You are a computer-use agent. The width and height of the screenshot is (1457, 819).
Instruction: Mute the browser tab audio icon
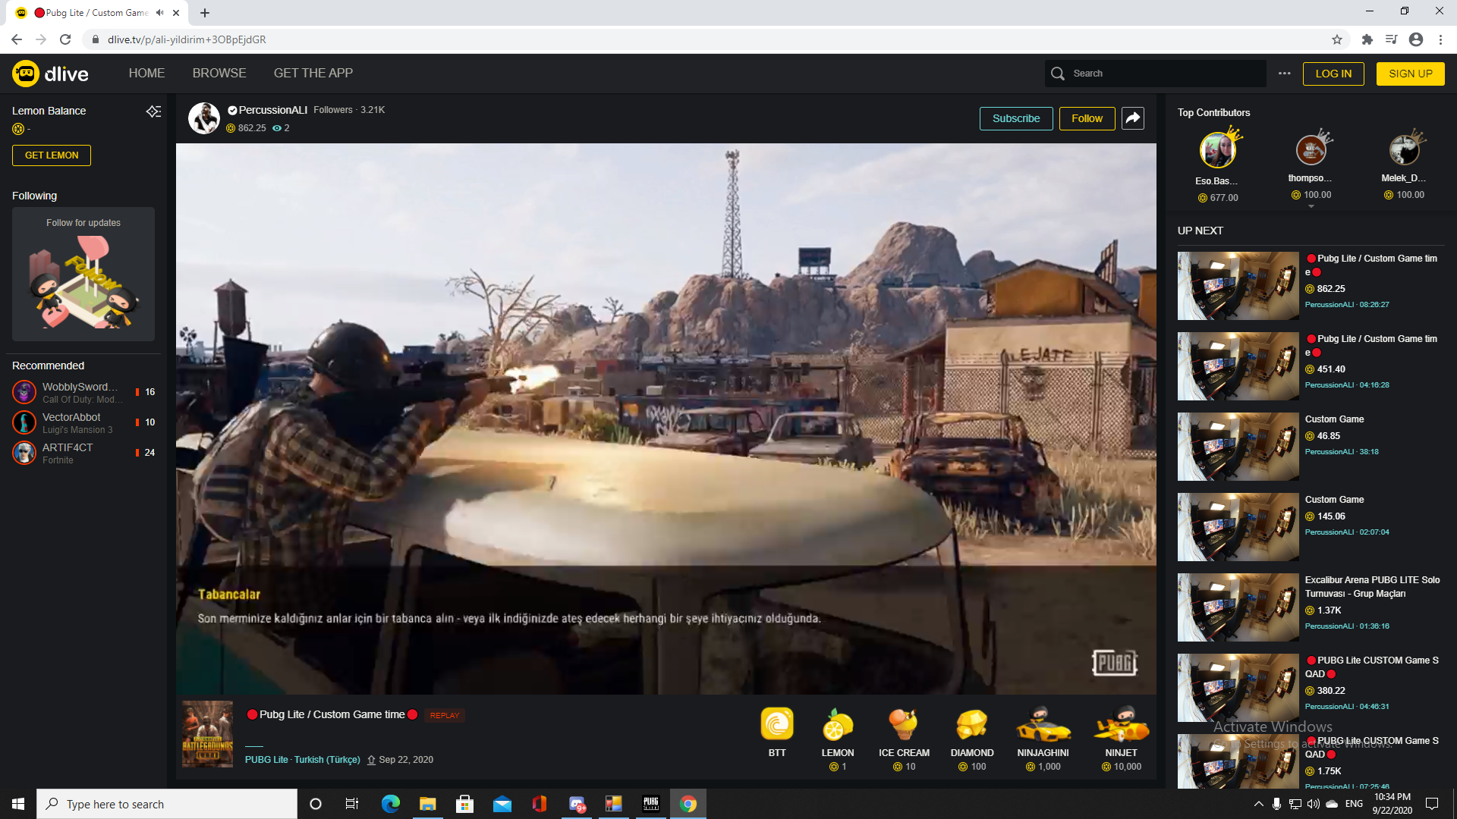(159, 13)
